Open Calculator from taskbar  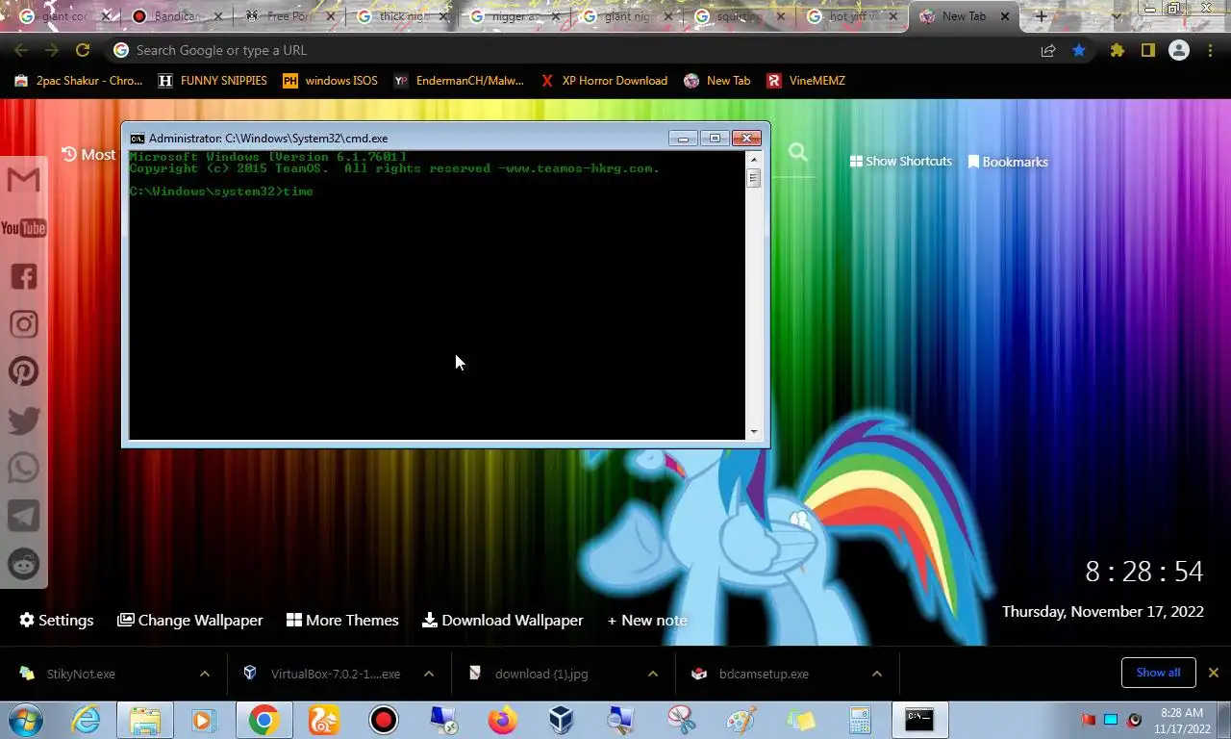click(860, 720)
